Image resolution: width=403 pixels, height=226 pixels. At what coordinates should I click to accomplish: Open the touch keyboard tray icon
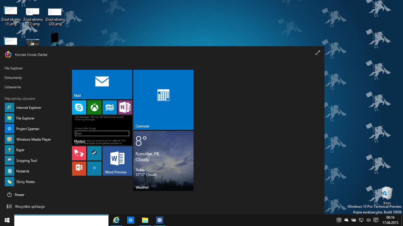(x=339, y=220)
